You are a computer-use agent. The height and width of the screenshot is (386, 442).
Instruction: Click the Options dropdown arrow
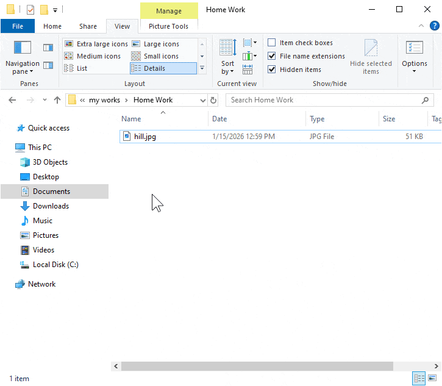(x=414, y=71)
